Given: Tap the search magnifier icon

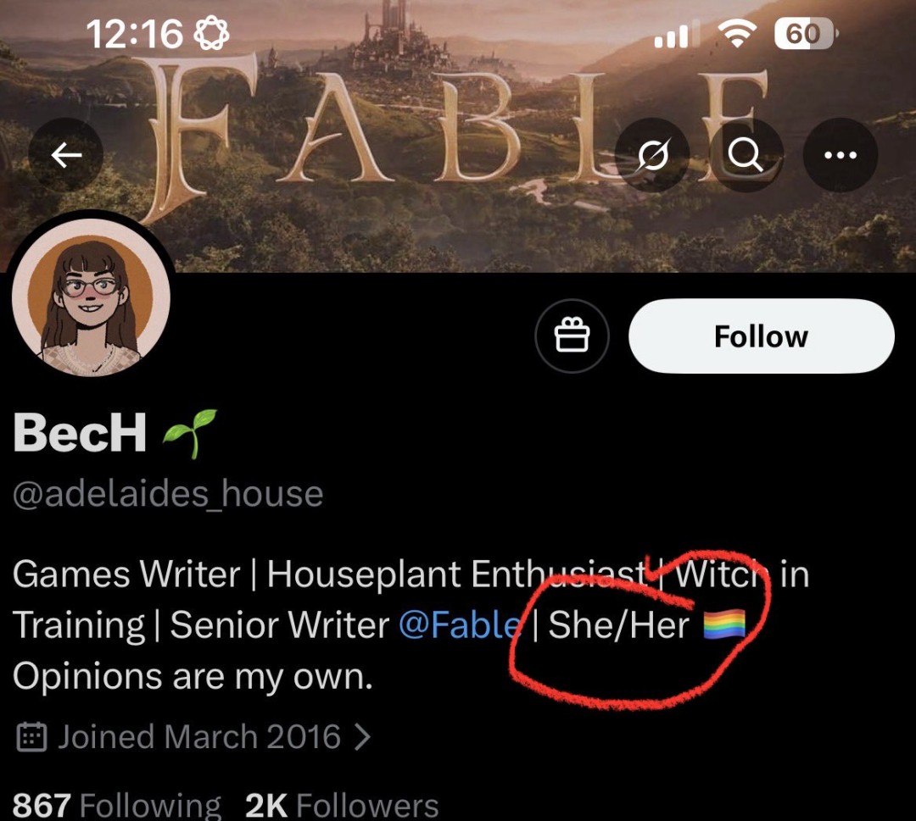Looking at the screenshot, I should click(x=745, y=154).
